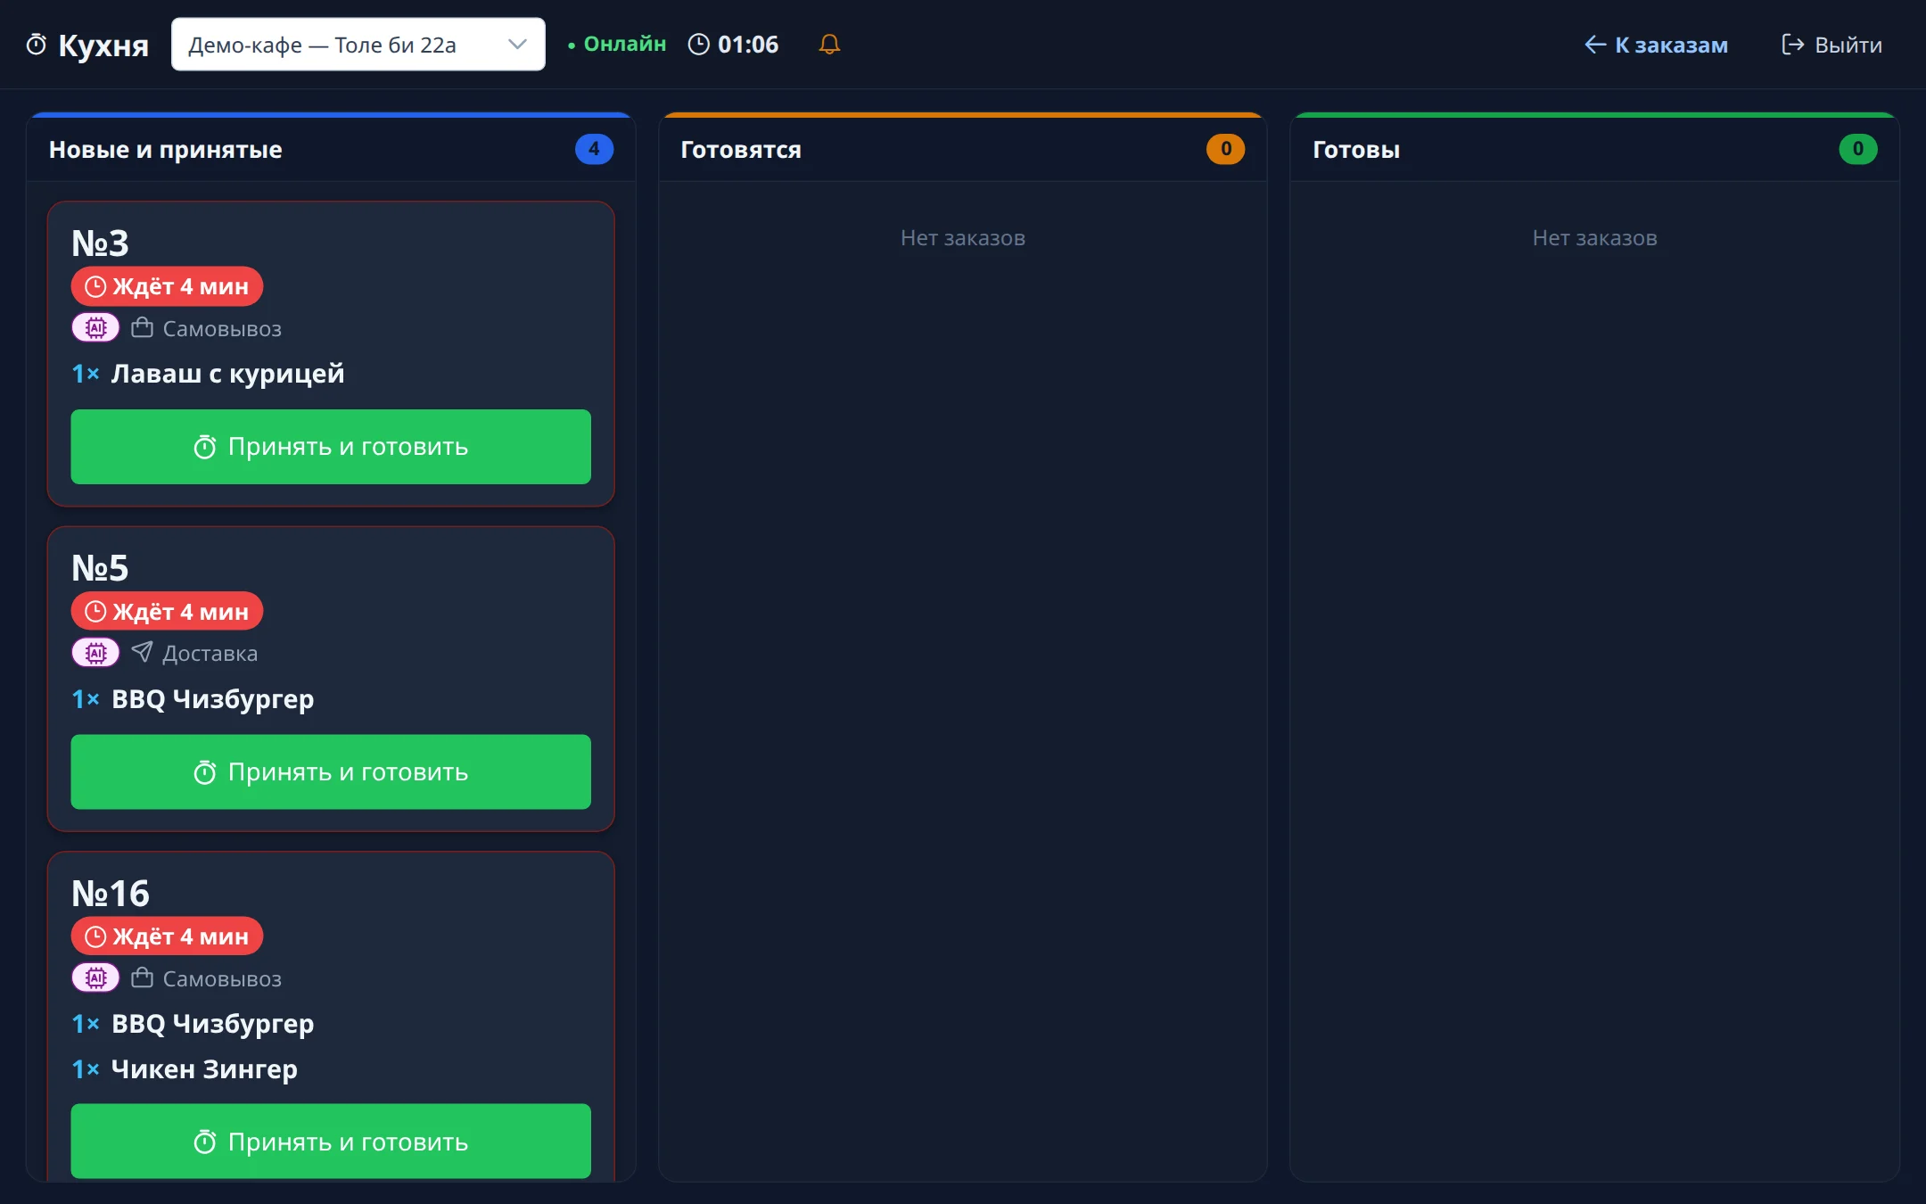The image size is (1926, 1204).
Task: Click Доставка label on order №5
Action: pyautogui.click(x=210, y=654)
